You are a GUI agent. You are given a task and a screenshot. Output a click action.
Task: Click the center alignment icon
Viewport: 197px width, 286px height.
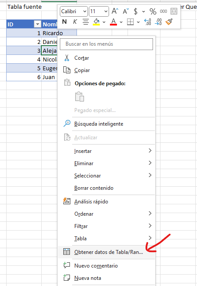[86, 22]
